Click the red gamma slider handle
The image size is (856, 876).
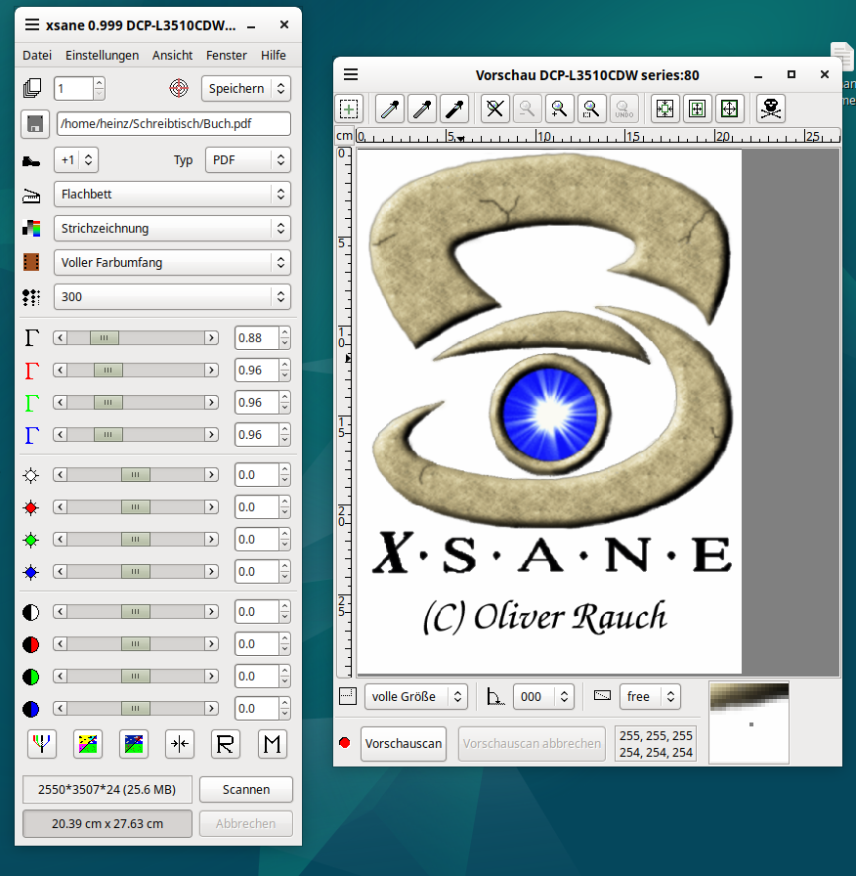[108, 371]
